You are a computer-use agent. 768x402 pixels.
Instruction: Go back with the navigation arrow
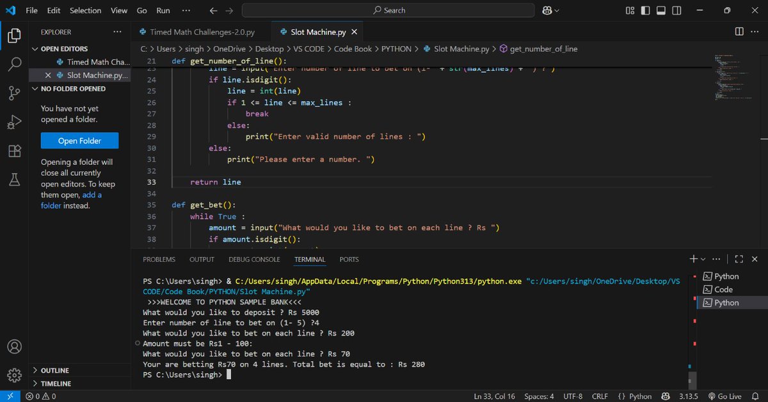[x=213, y=10]
